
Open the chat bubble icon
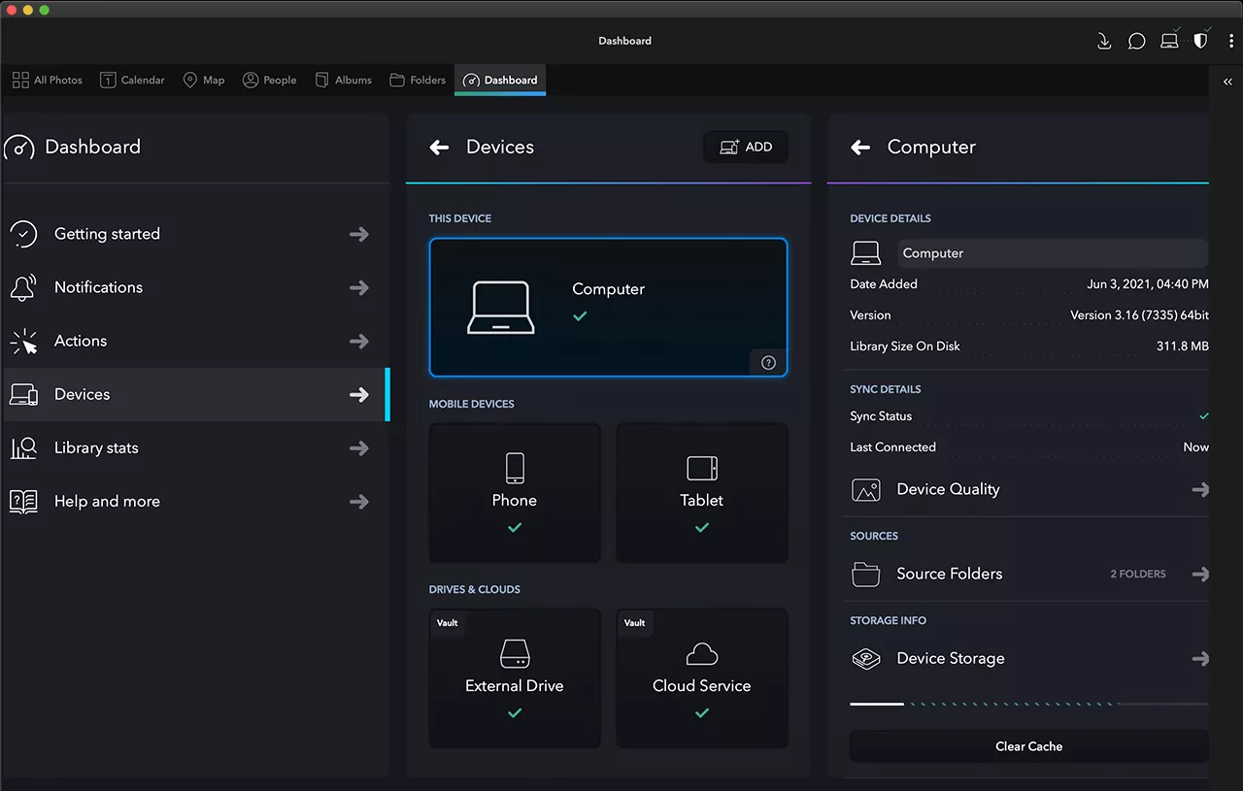click(x=1136, y=41)
